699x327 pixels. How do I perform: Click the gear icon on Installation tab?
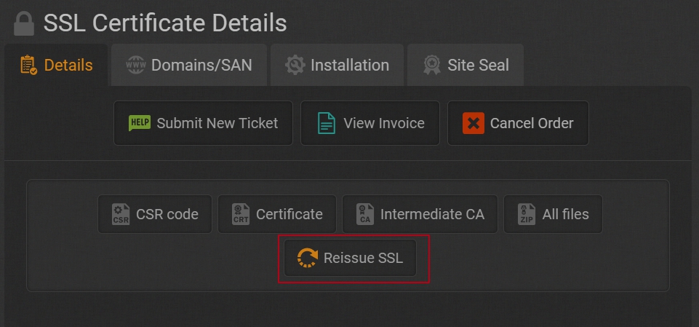(x=295, y=66)
